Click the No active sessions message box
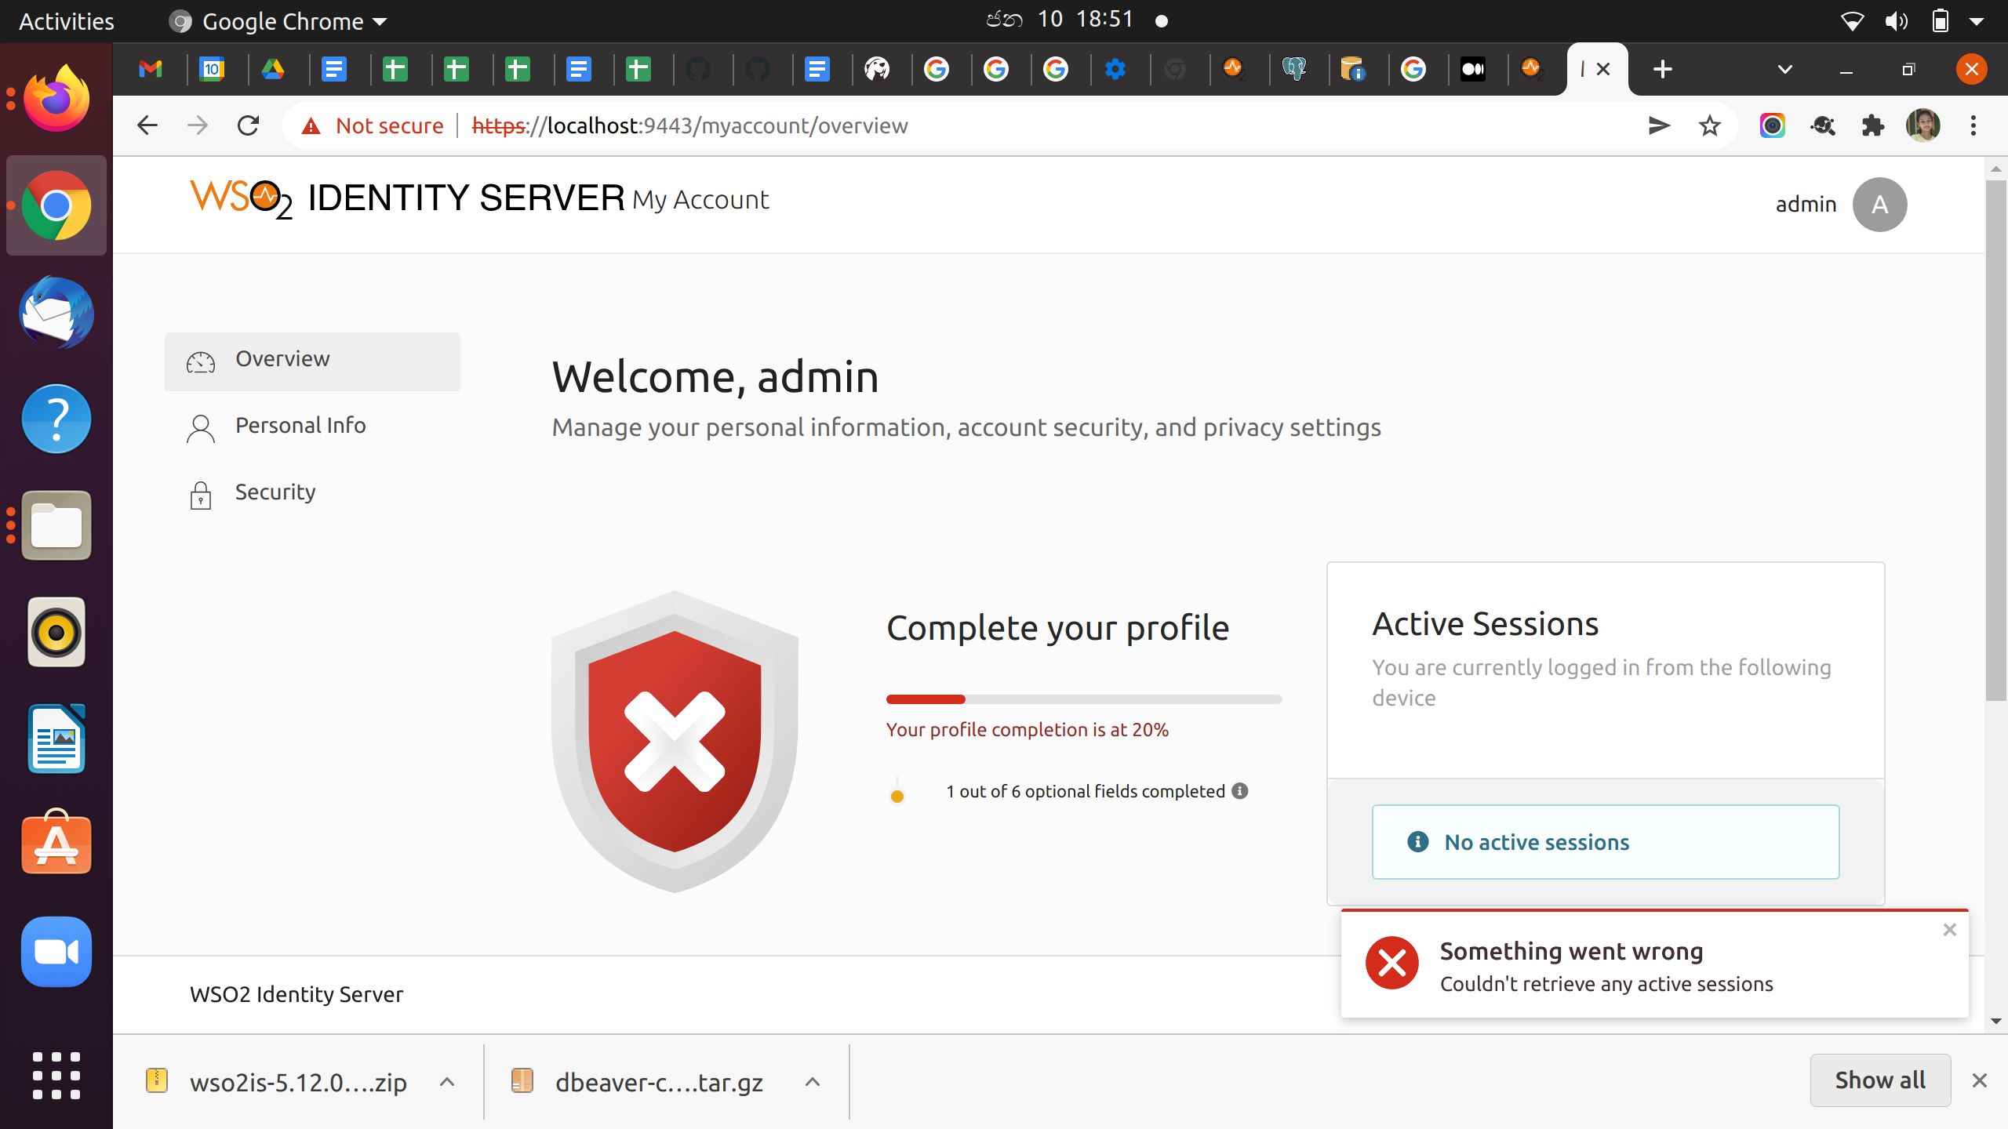The width and height of the screenshot is (2008, 1129). [x=1605, y=842]
